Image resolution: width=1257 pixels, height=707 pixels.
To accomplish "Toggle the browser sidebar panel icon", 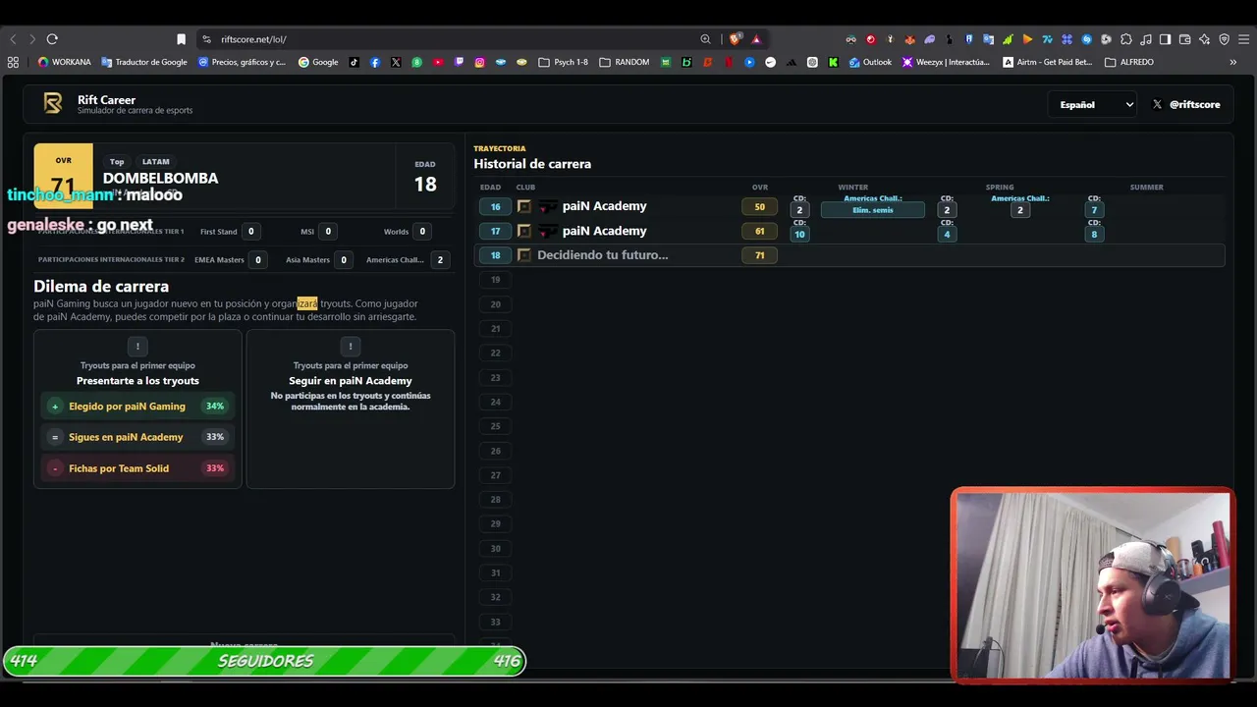I will click(1165, 39).
